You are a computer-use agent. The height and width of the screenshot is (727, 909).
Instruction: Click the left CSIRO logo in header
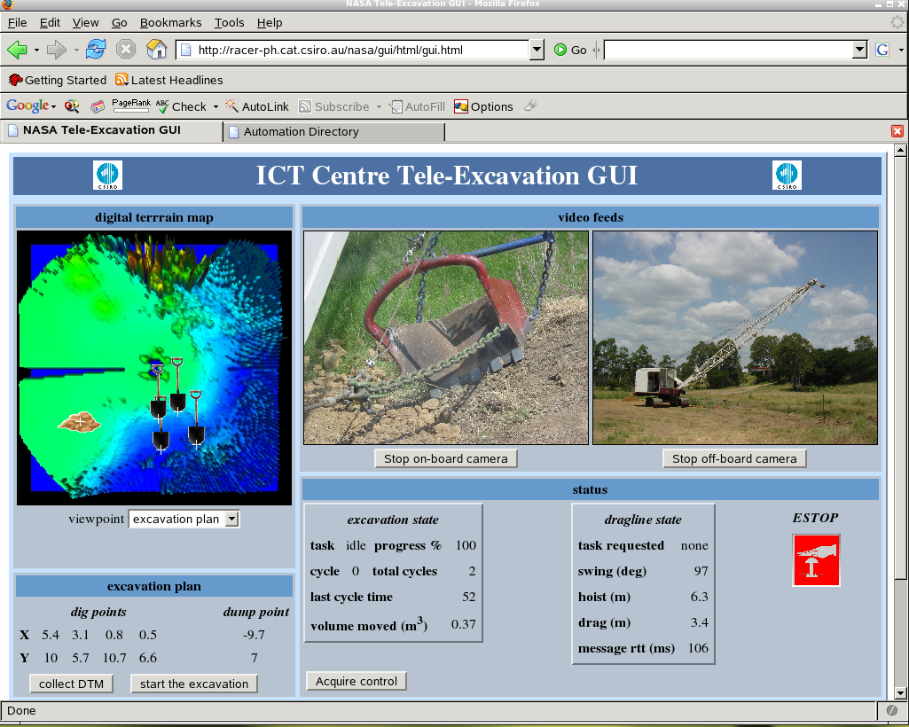click(108, 175)
